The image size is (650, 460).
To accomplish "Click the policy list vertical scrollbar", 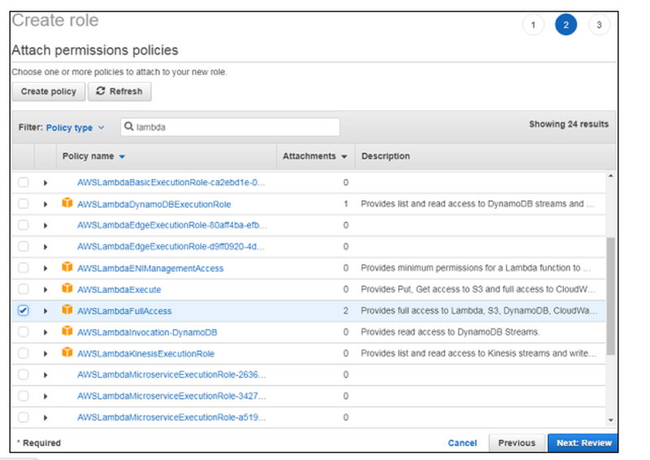I will tap(611, 297).
